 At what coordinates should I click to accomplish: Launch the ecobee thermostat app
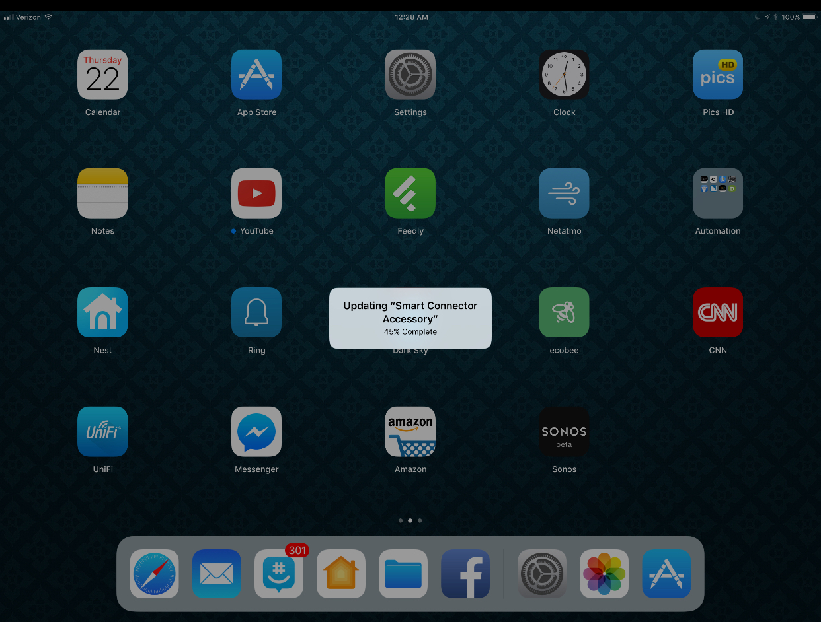pyautogui.click(x=564, y=312)
